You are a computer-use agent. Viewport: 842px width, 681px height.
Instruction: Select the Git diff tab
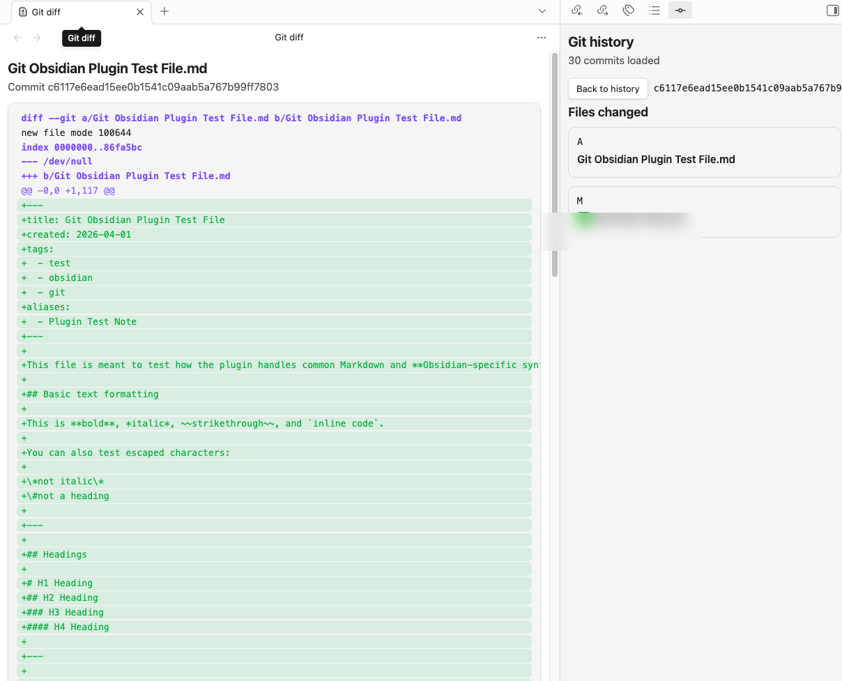(81, 12)
